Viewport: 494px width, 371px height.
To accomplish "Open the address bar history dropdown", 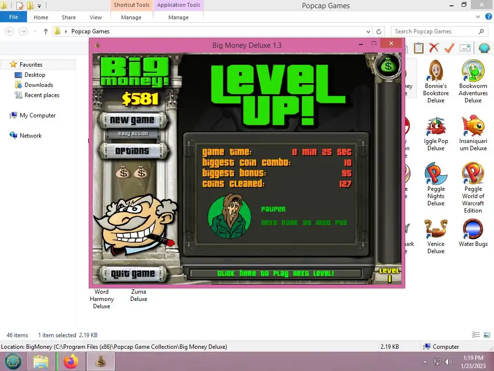I will [x=368, y=31].
